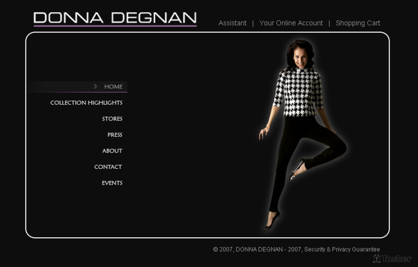Click the chevron arrow beside HOME
418x267 pixels.
pos(95,86)
